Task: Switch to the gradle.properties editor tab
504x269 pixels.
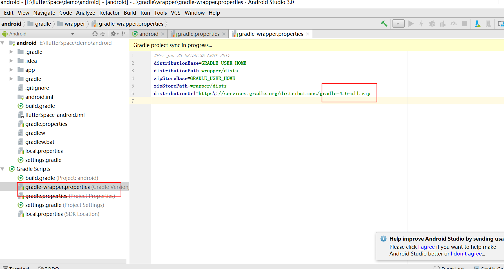Action: coord(197,34)
